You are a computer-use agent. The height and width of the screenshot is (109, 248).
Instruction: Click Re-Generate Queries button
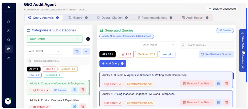[216, 54]
